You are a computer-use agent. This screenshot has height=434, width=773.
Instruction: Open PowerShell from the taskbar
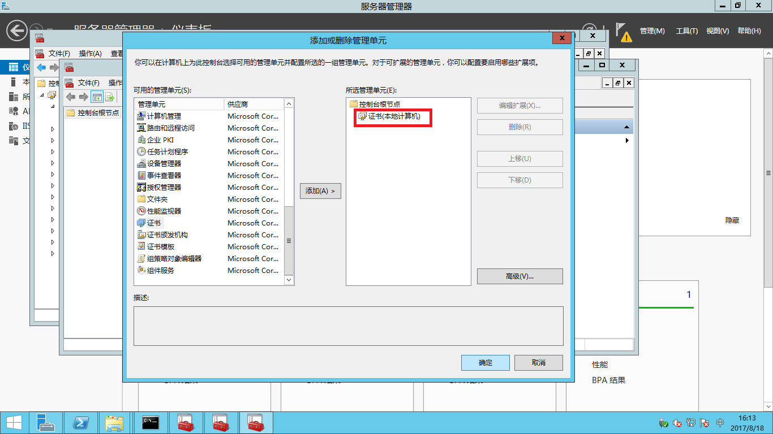click(x=81, y=423)
